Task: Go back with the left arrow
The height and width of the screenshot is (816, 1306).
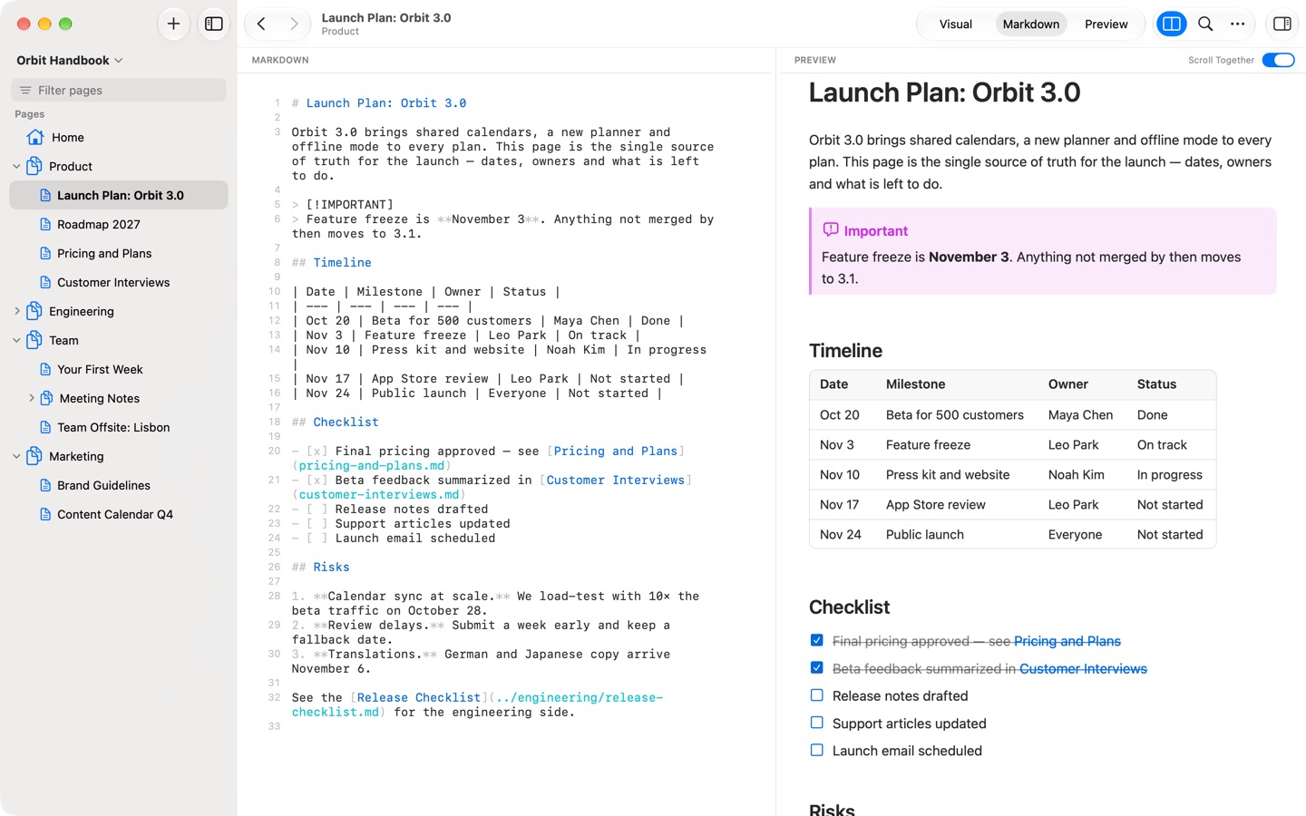Action: tap(261, 24)
